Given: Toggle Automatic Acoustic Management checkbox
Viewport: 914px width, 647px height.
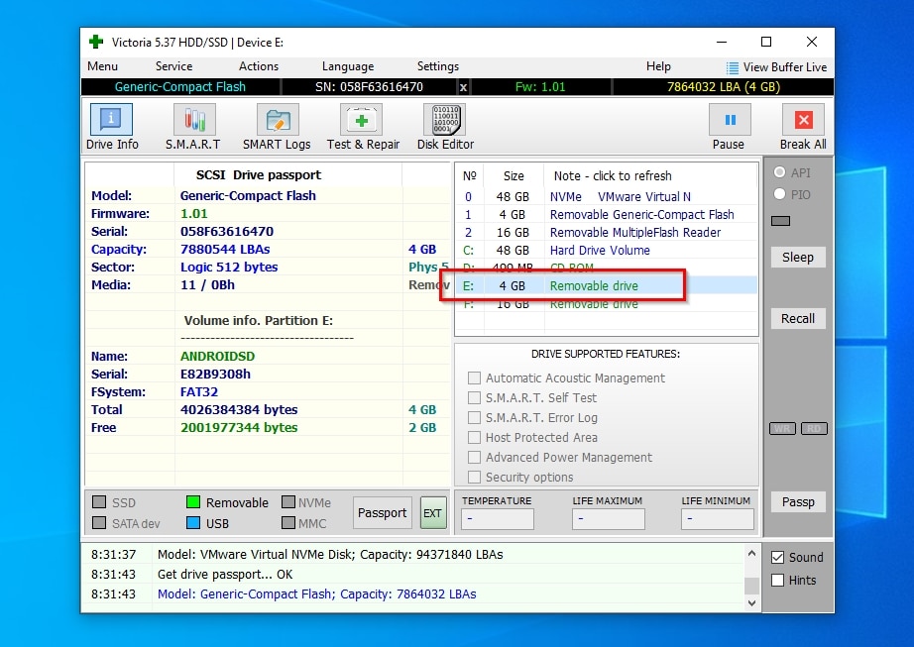Looking at the screenshot, I should tap(475, 377).
